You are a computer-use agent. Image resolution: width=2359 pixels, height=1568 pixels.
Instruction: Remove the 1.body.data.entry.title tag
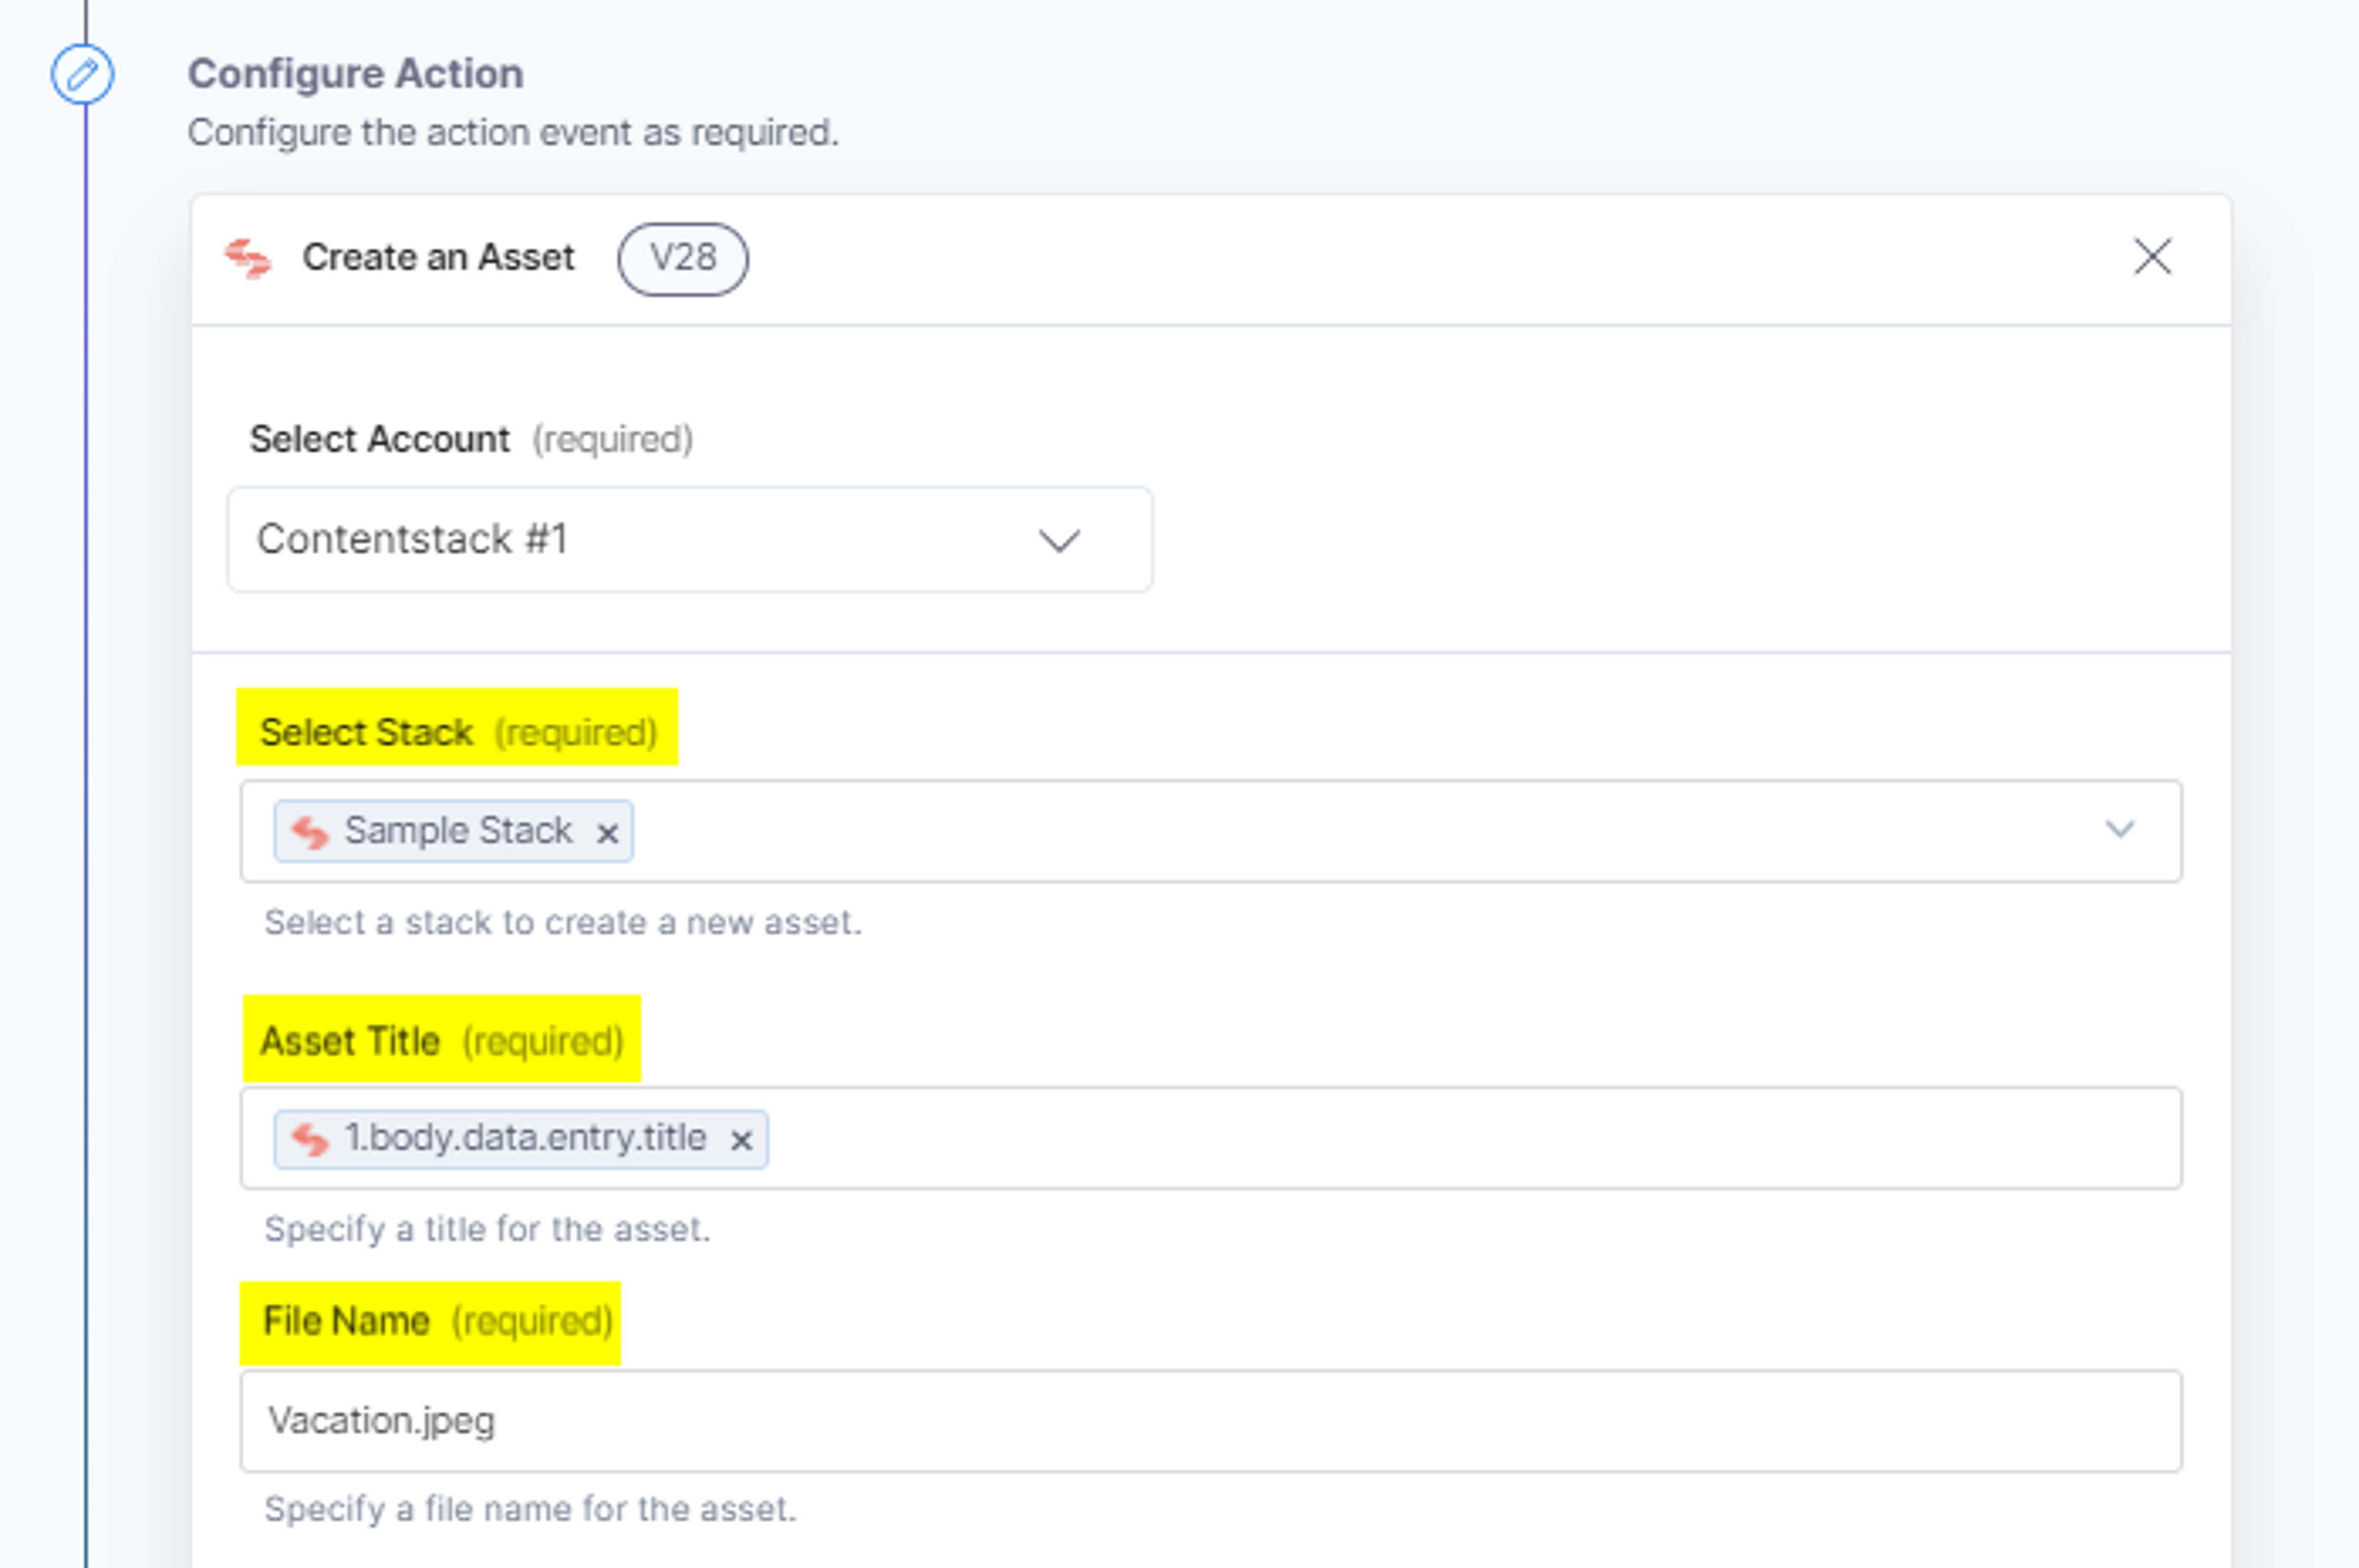click(741, 1140)
